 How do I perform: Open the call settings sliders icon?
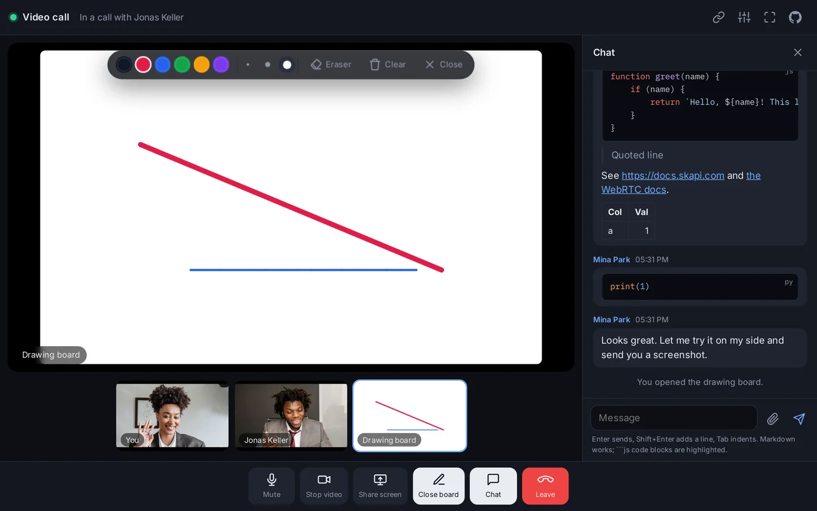click(x=744, y=18)
